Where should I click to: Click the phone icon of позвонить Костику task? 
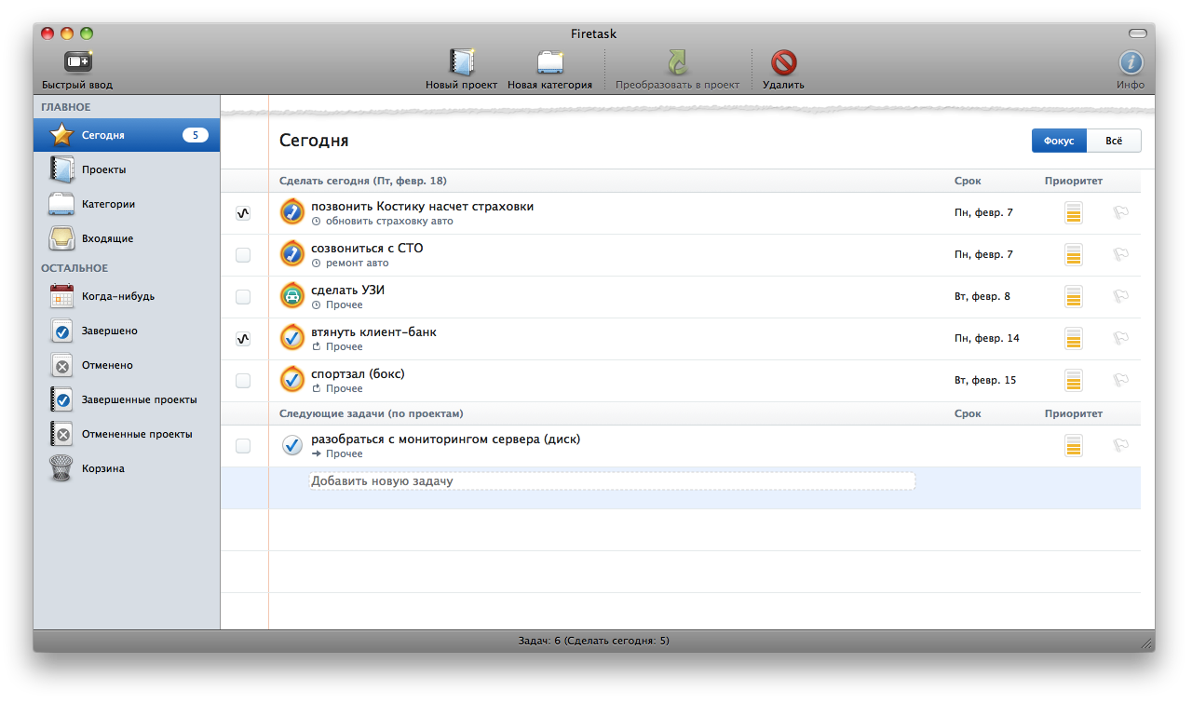click(x=292, y=212)
